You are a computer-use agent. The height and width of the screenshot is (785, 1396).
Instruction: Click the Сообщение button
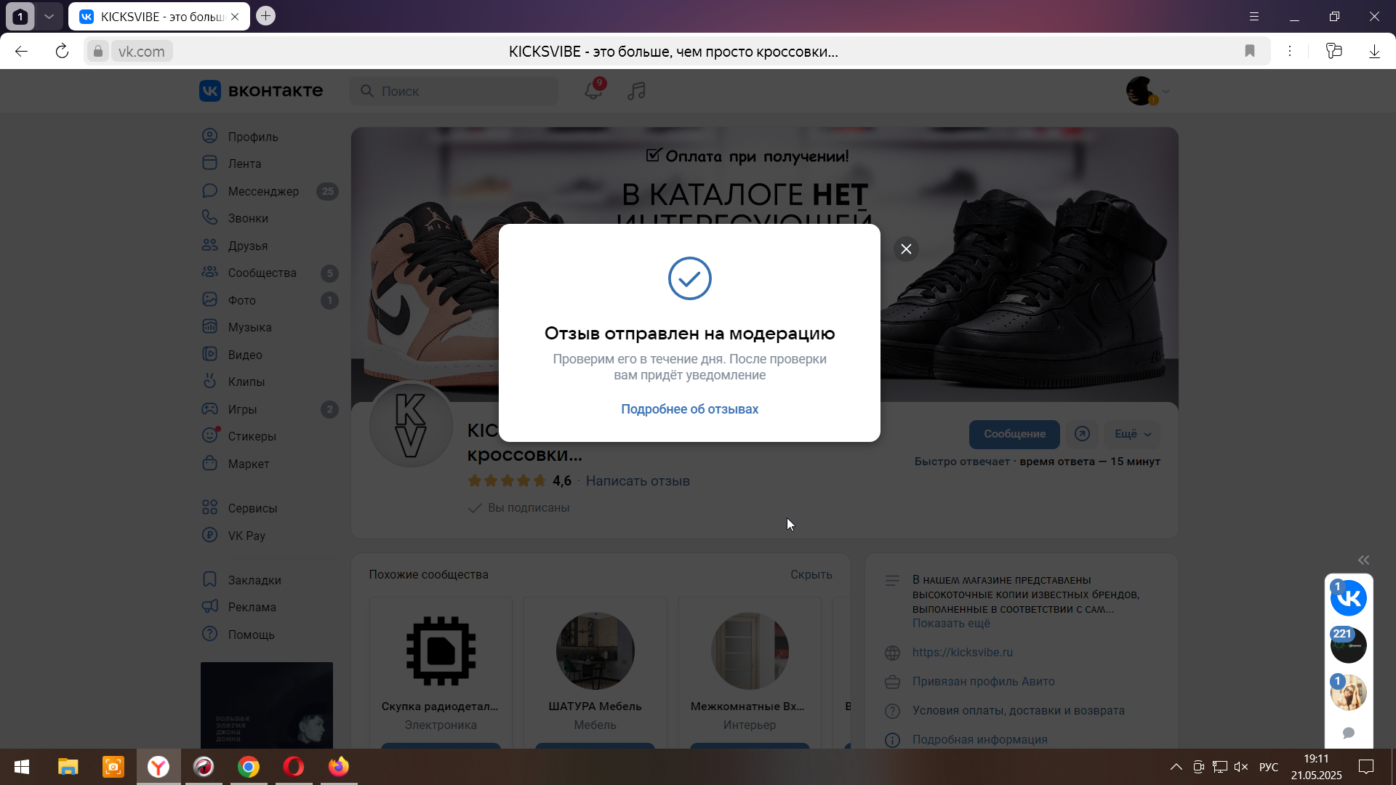pos(1014,434)
